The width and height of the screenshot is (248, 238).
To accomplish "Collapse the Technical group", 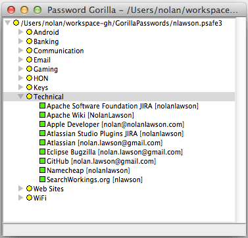I will click(21, 97).
